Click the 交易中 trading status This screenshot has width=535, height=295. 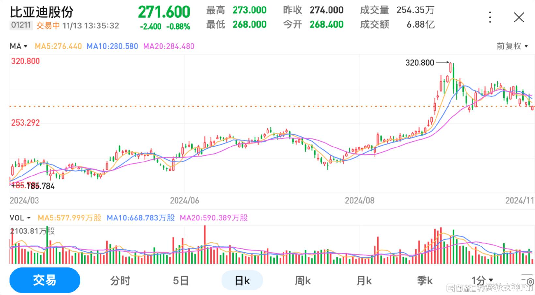tap(48, 26)
